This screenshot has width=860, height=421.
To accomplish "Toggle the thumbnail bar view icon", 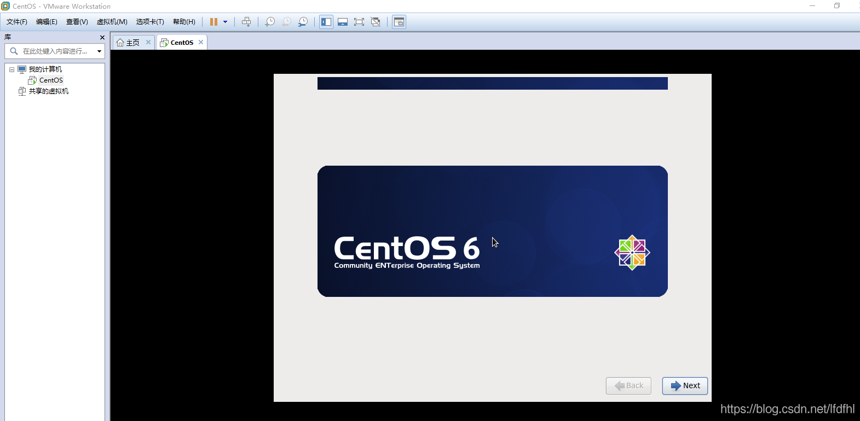I will 343,22.
